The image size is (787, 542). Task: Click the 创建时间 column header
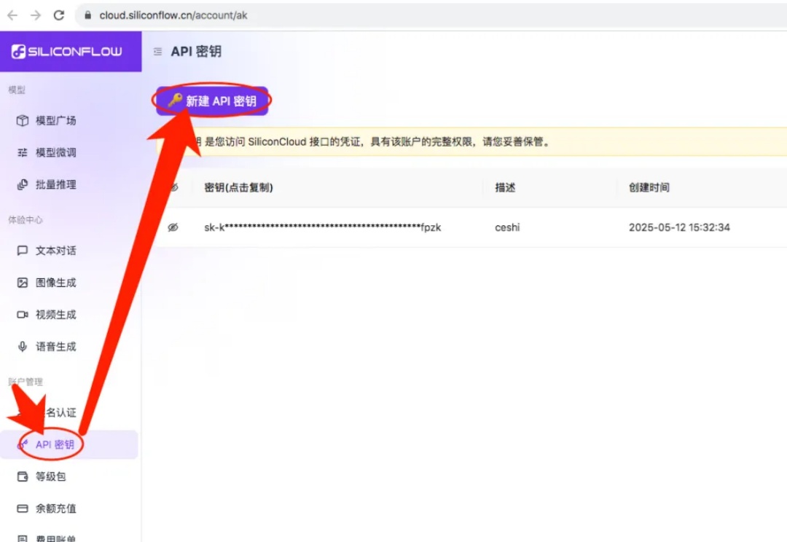tap(649, 187)
